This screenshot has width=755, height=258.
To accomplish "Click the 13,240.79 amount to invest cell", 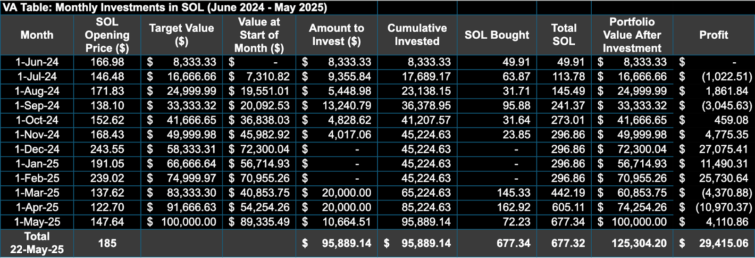I will [336, 106].
